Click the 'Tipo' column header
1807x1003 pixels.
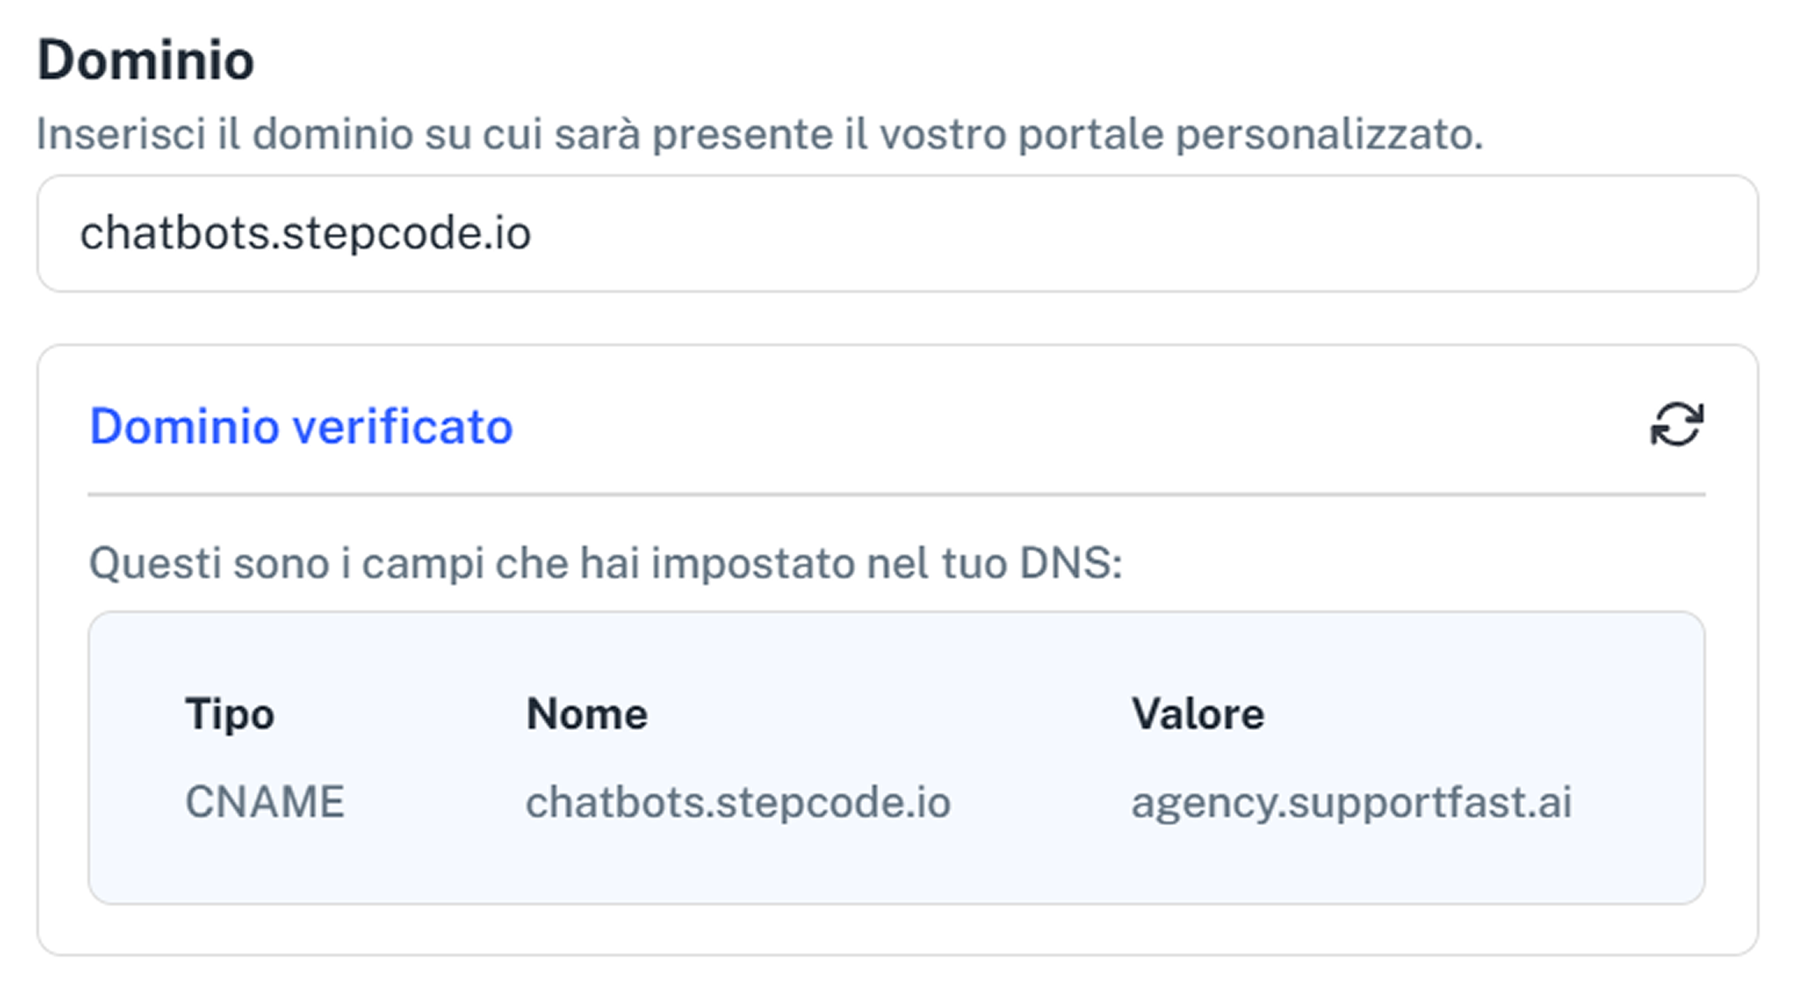coord(229,714)
